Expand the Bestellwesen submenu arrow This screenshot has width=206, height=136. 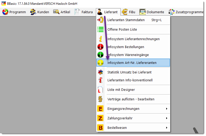pos(166,128)
